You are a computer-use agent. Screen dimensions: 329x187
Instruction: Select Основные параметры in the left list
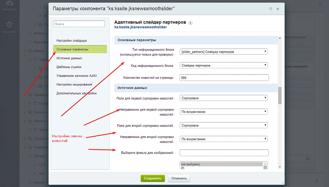coord(80,49)
